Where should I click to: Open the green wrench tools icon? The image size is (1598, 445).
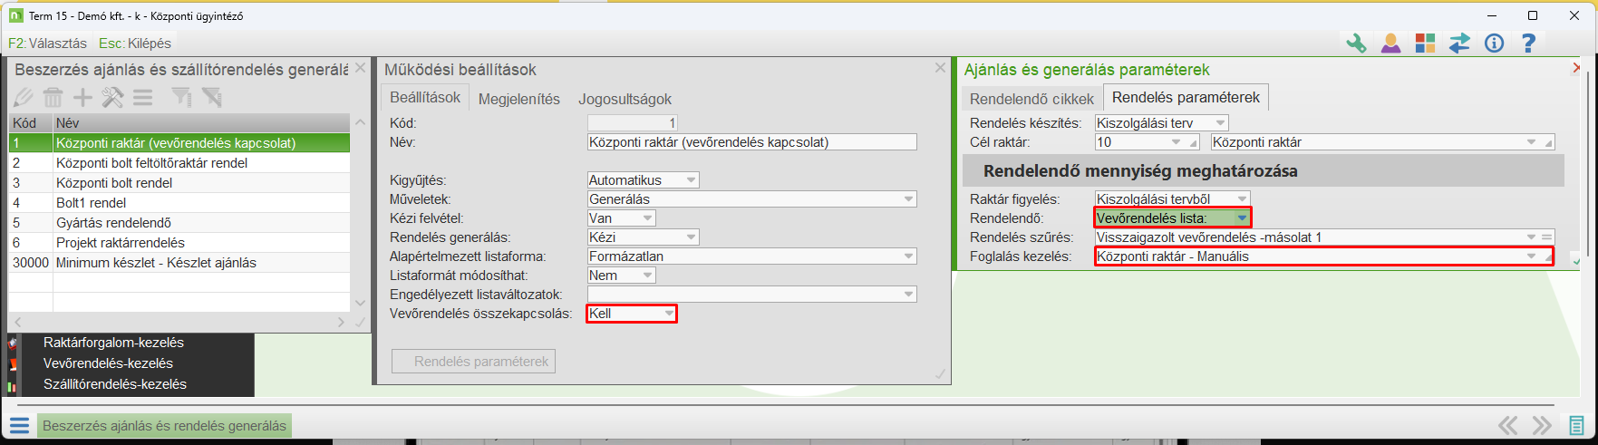click(x=1356, y=43)
